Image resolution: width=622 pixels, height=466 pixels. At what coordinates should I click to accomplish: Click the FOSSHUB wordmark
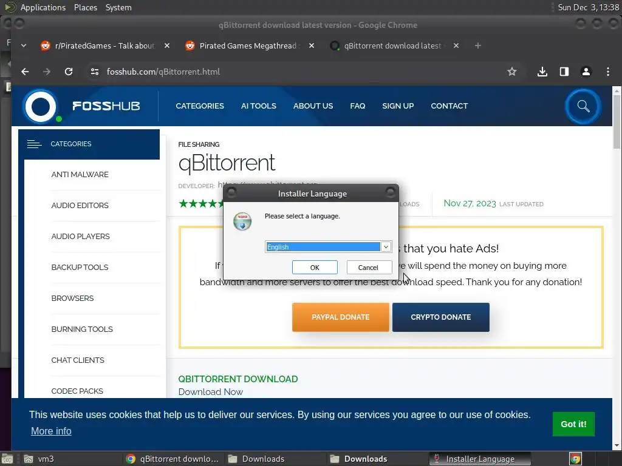[106, 106]
